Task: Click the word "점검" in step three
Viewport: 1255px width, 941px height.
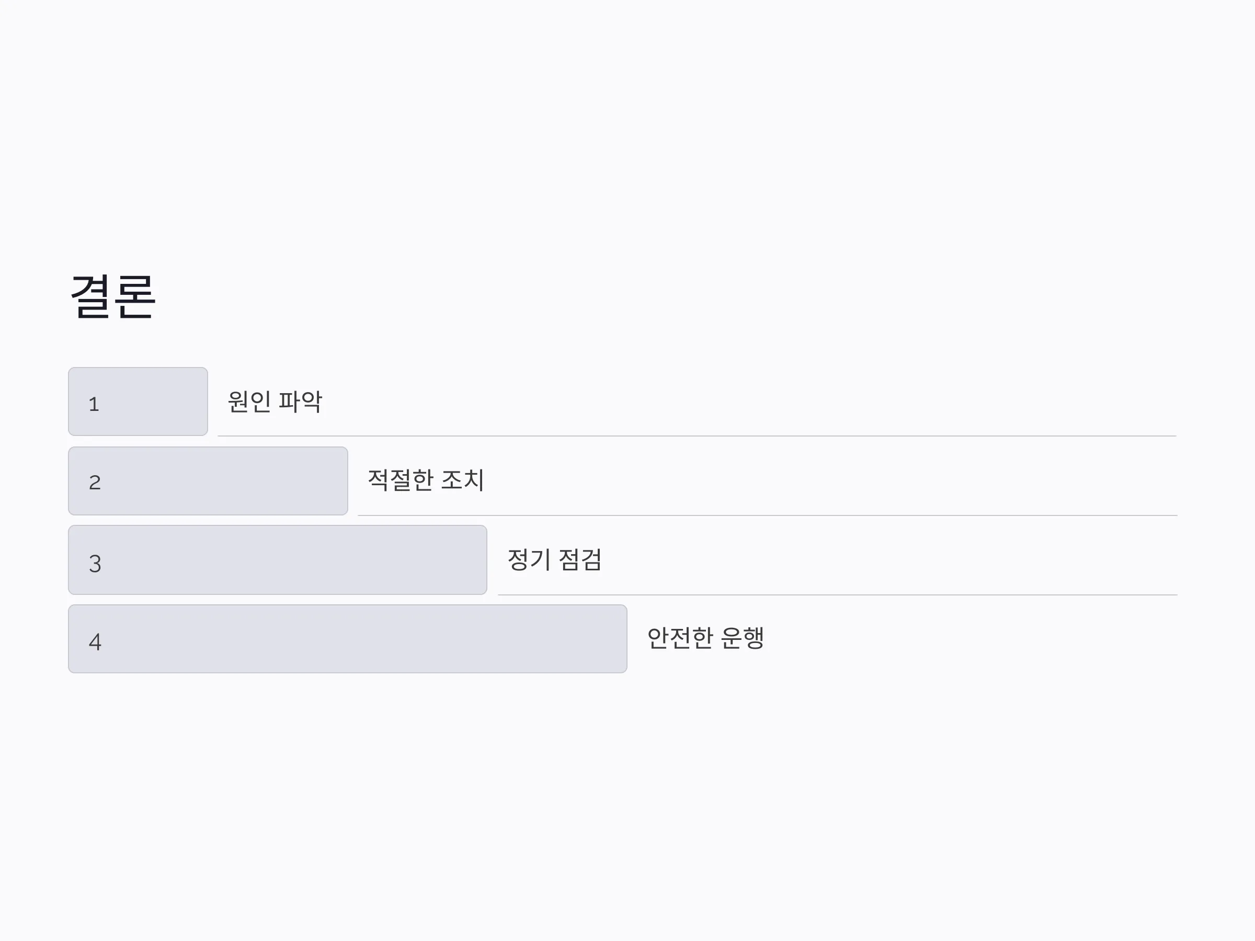Action: [x=580, y=560]
